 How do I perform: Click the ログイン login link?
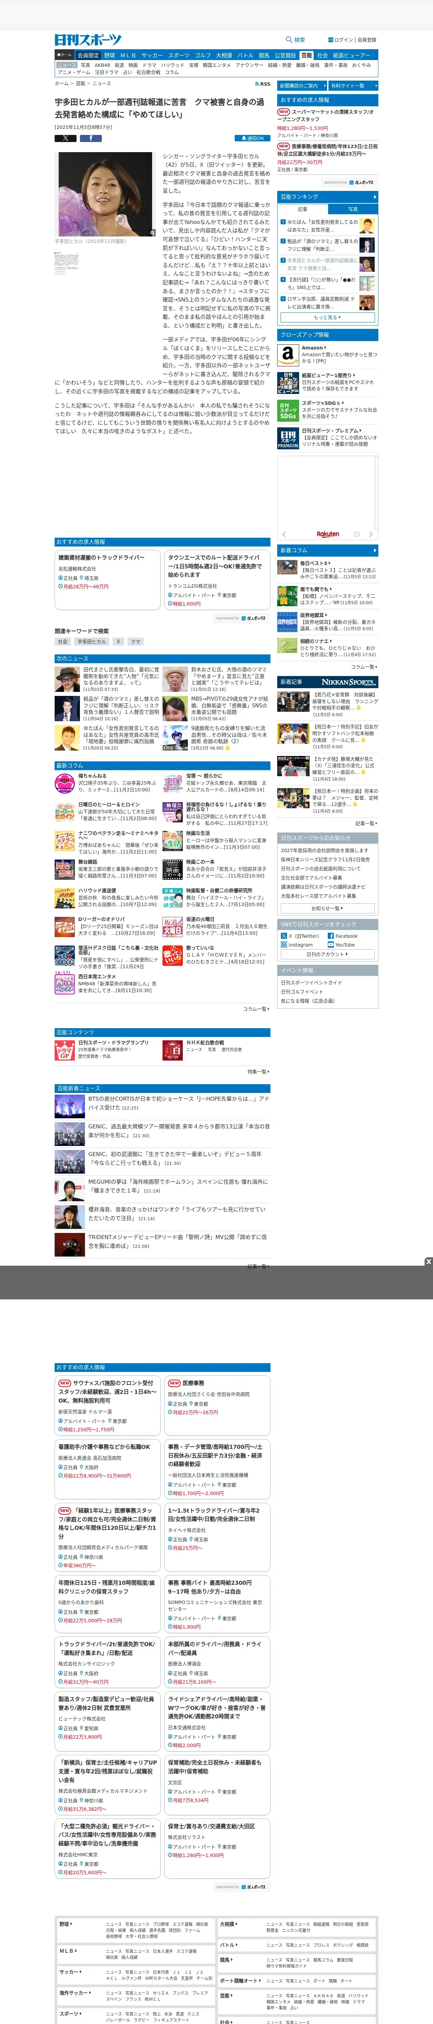[x=341, y=40]
